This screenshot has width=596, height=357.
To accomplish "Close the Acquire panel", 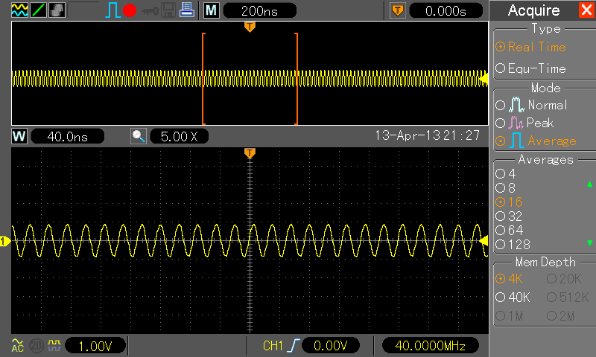I will click(587, 10).
